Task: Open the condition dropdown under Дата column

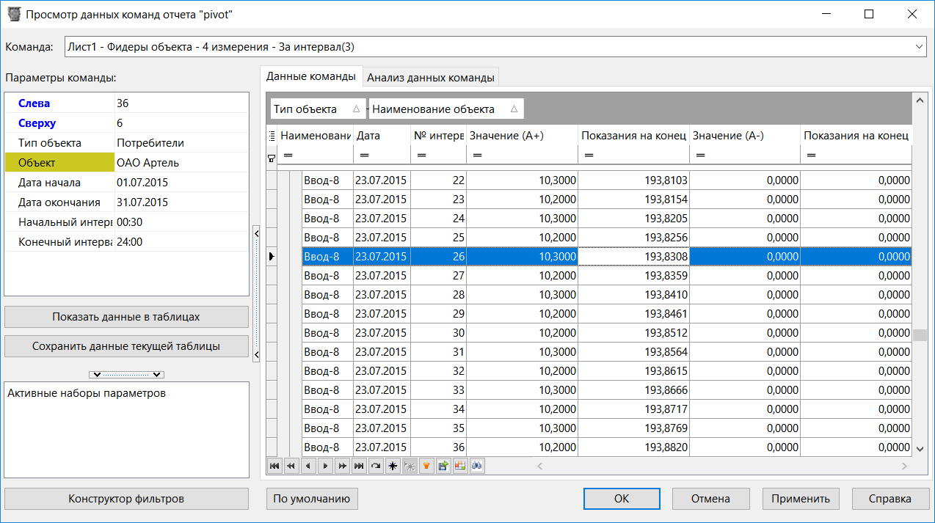Action: tap(364, 155)
